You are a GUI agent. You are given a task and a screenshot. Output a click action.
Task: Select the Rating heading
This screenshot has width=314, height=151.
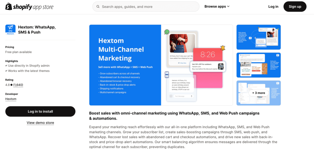[9, 80]
